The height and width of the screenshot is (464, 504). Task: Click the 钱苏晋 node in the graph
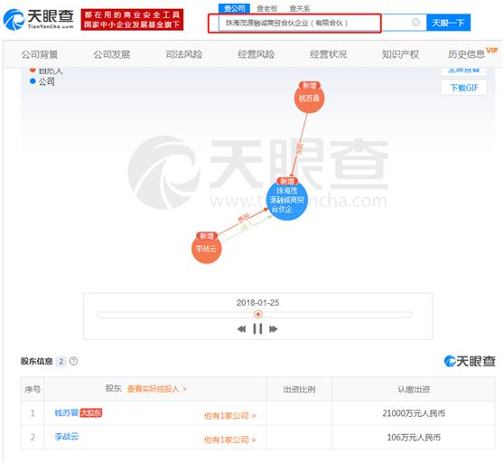[x=309, y=98]
